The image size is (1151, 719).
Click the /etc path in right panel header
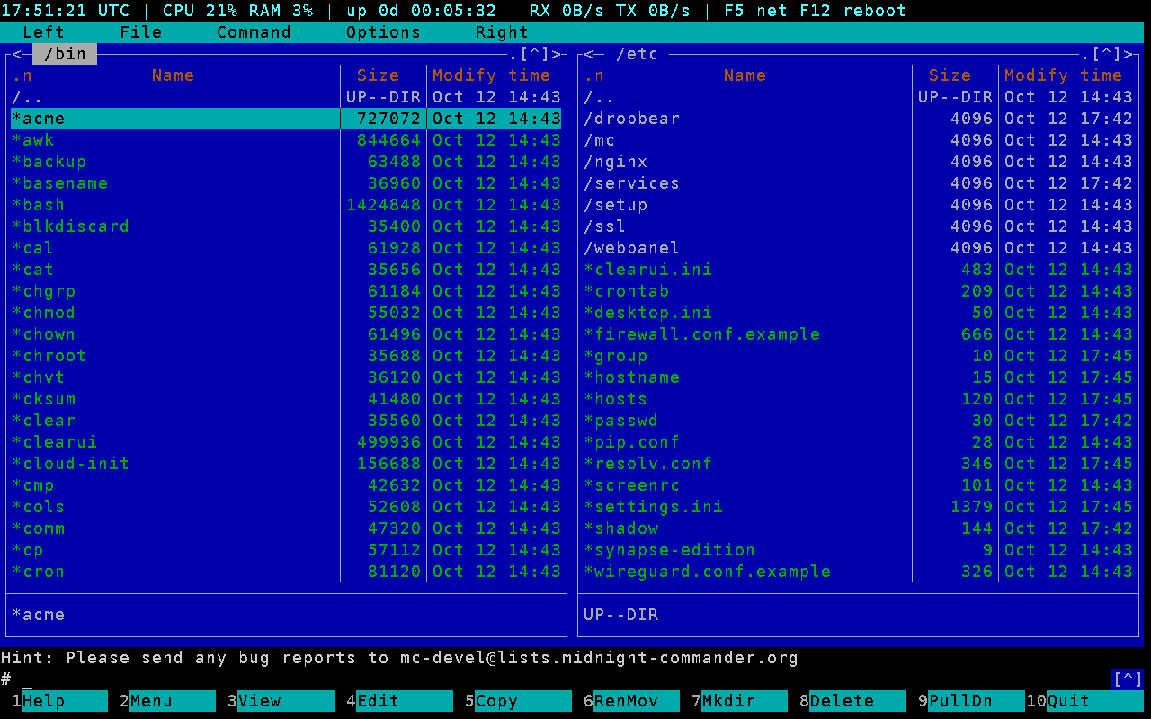tap(637, 54)
